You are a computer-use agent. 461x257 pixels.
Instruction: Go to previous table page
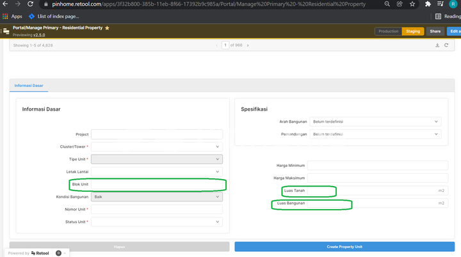[216, 45]
